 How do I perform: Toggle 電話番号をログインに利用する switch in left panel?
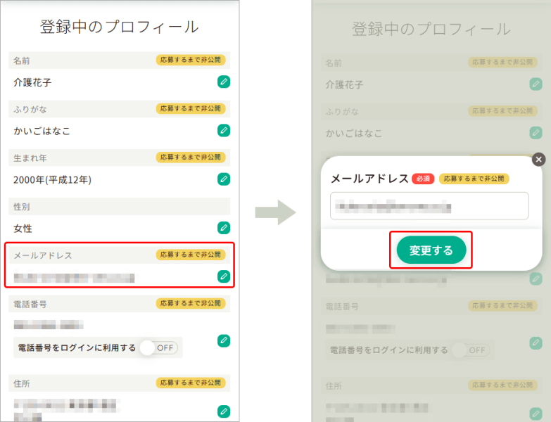coord(158,347)
